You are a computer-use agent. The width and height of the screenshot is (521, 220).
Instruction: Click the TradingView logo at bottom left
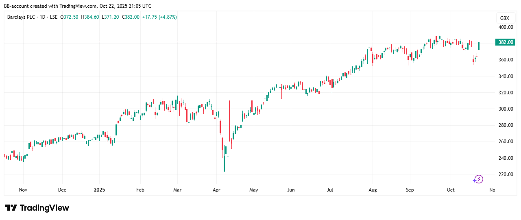point(37,208)
